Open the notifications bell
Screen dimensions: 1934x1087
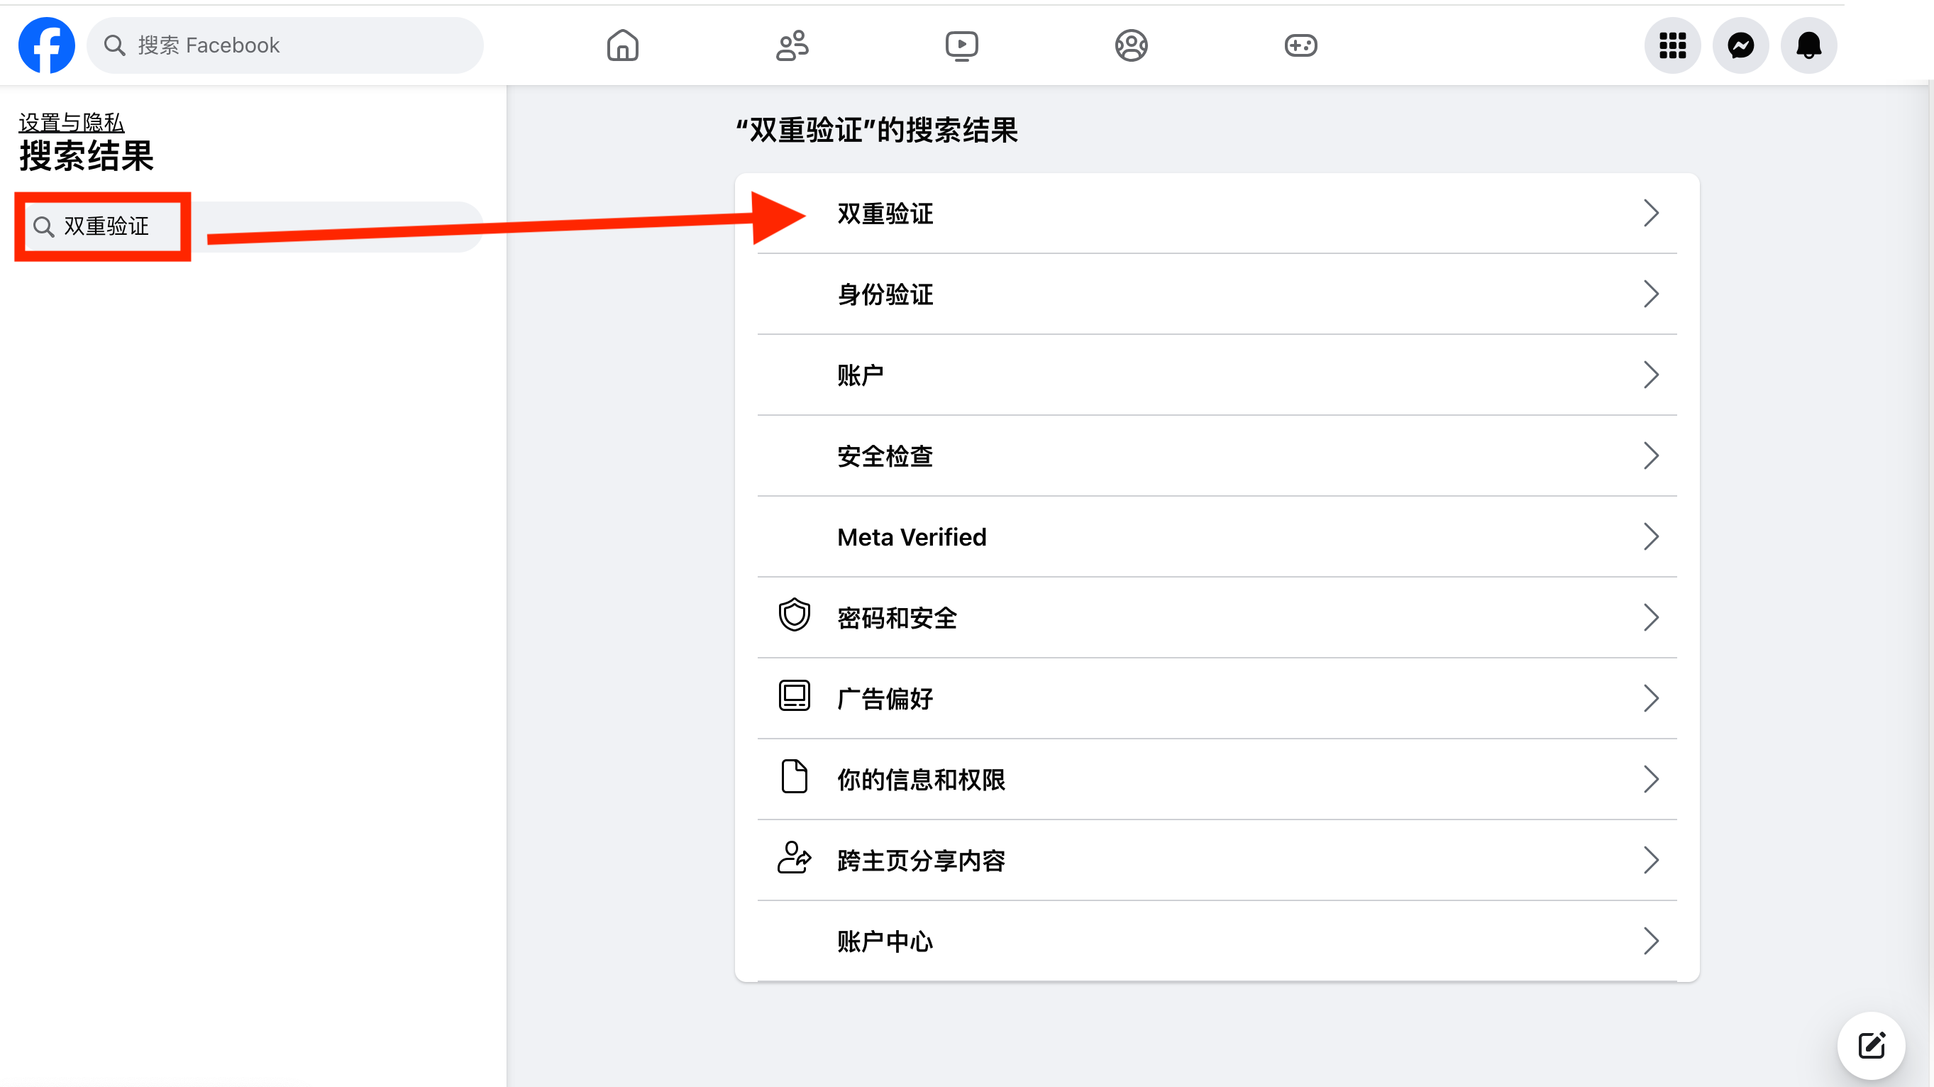click(1808, 45)
